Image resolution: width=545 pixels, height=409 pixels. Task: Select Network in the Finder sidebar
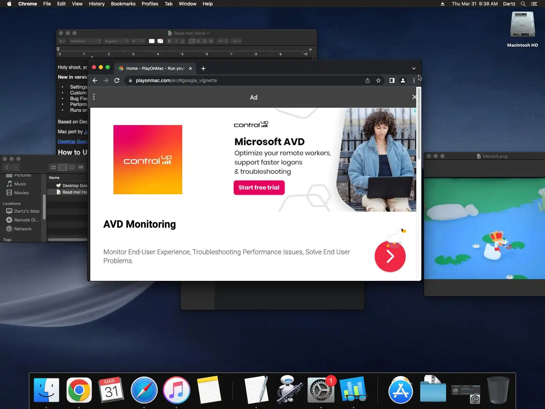pyautogui.click(x=19, y=229)
